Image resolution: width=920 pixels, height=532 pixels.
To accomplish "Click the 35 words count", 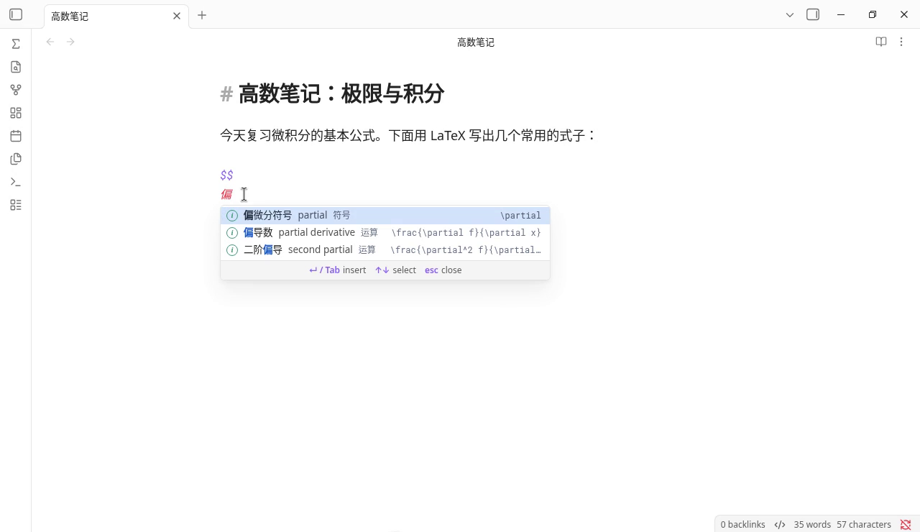I will click(812, 524).
